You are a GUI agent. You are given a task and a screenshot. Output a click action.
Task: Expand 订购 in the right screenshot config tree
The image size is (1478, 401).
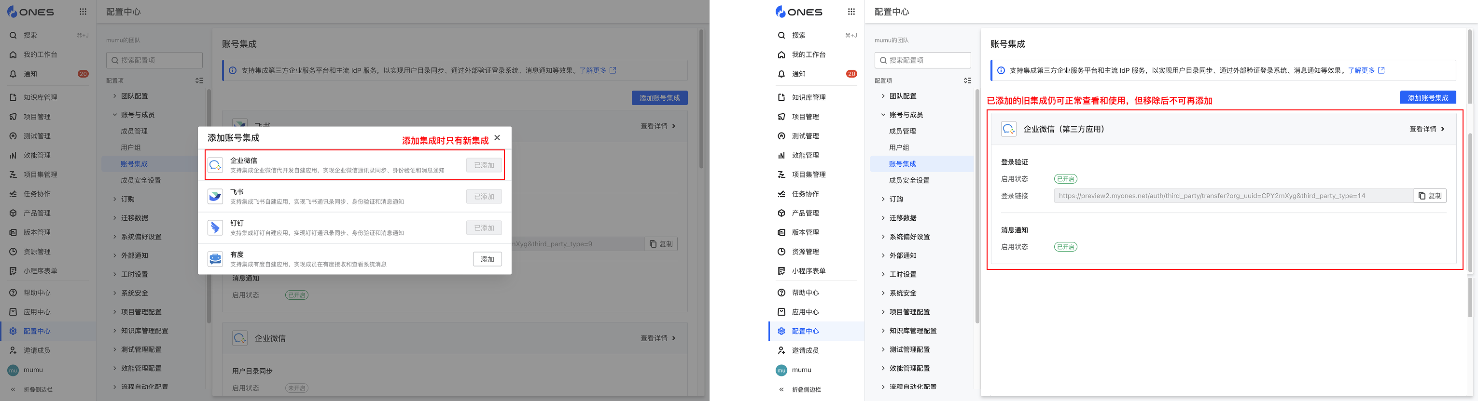(883, 200)
